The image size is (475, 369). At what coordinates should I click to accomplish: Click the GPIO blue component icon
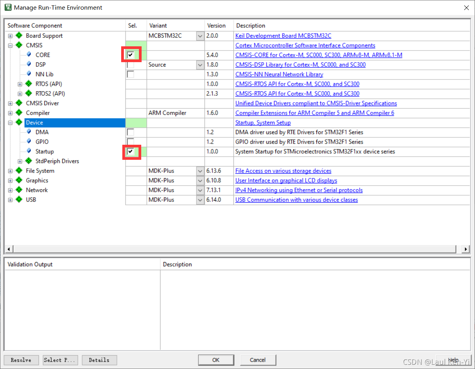[x=29, y=141]
